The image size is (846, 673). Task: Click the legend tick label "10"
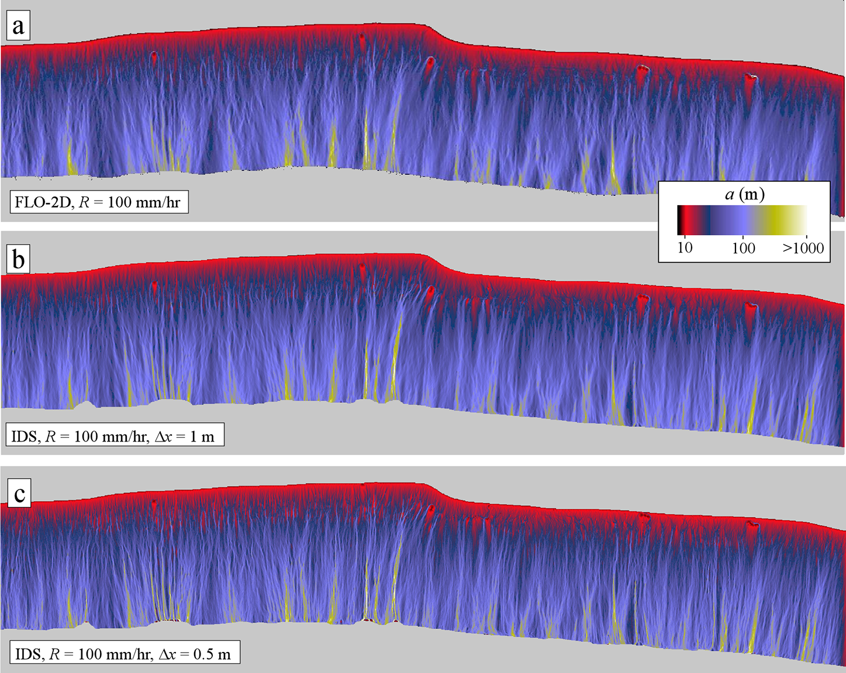point(685,247)
